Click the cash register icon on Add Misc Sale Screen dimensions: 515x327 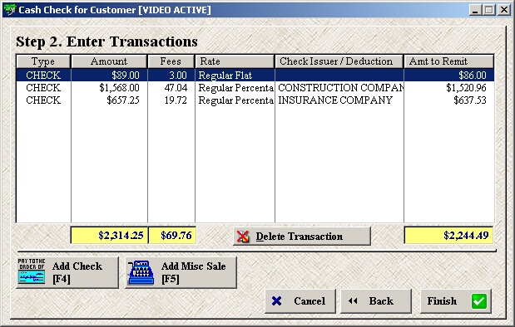pyautogui.click(x=141, y=272)
